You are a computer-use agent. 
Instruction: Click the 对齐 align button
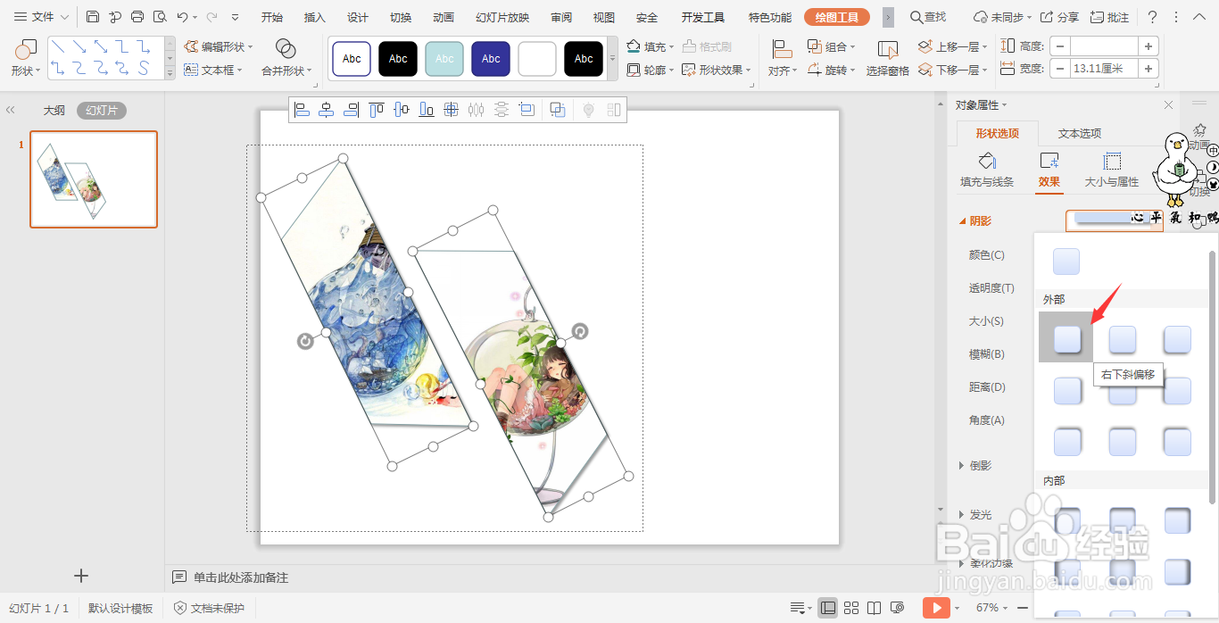(783, 56)
